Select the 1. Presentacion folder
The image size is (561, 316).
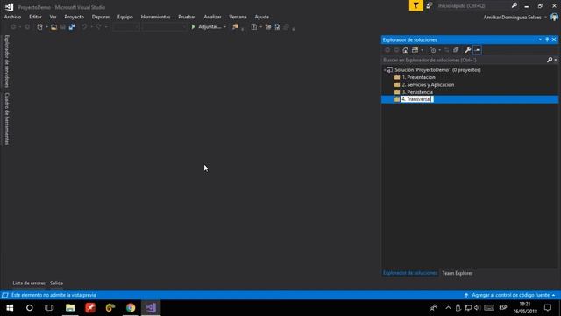coord(419,77)
